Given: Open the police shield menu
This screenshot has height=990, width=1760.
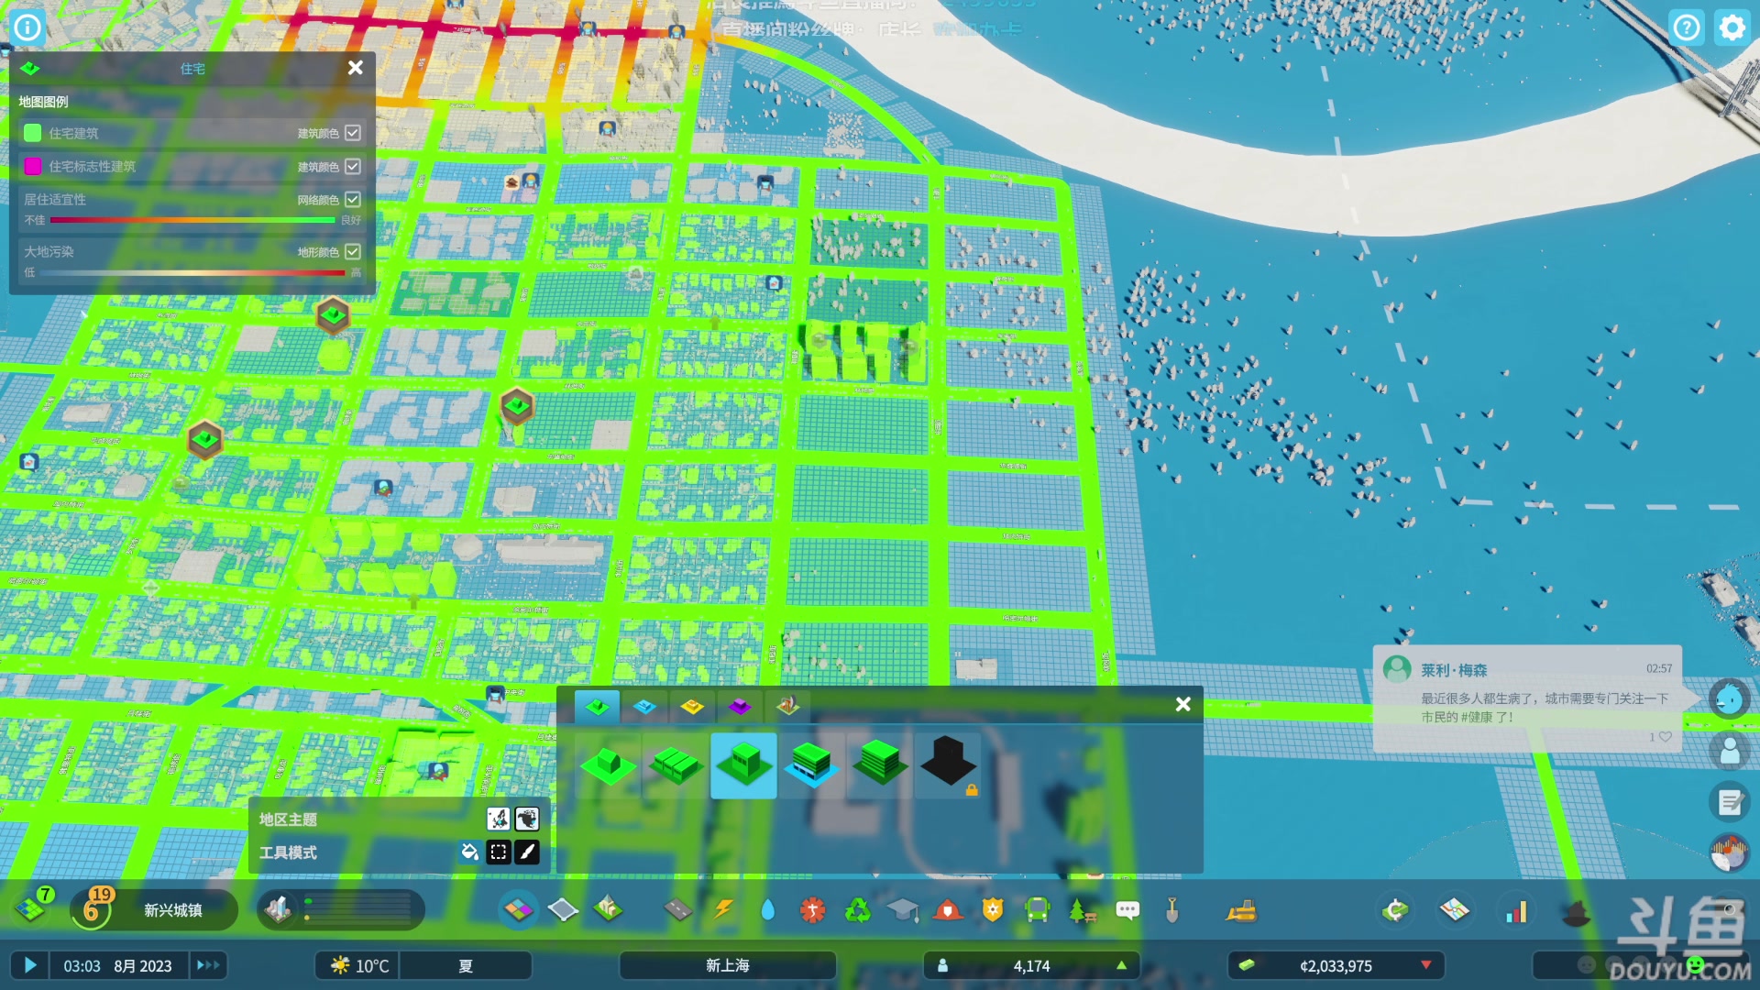Looking at the screenshot, I should point(993,910).
